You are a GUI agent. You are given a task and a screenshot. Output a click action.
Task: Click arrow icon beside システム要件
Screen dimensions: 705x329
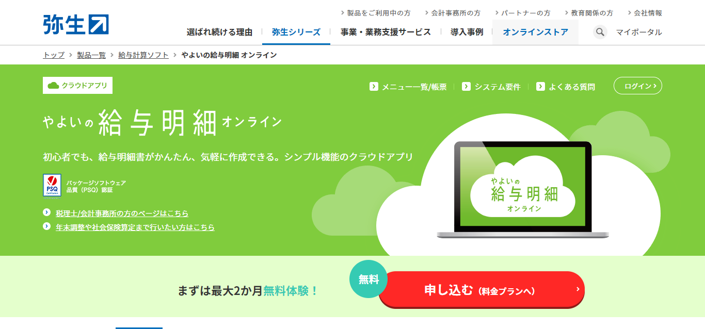[x=466, y=87]
